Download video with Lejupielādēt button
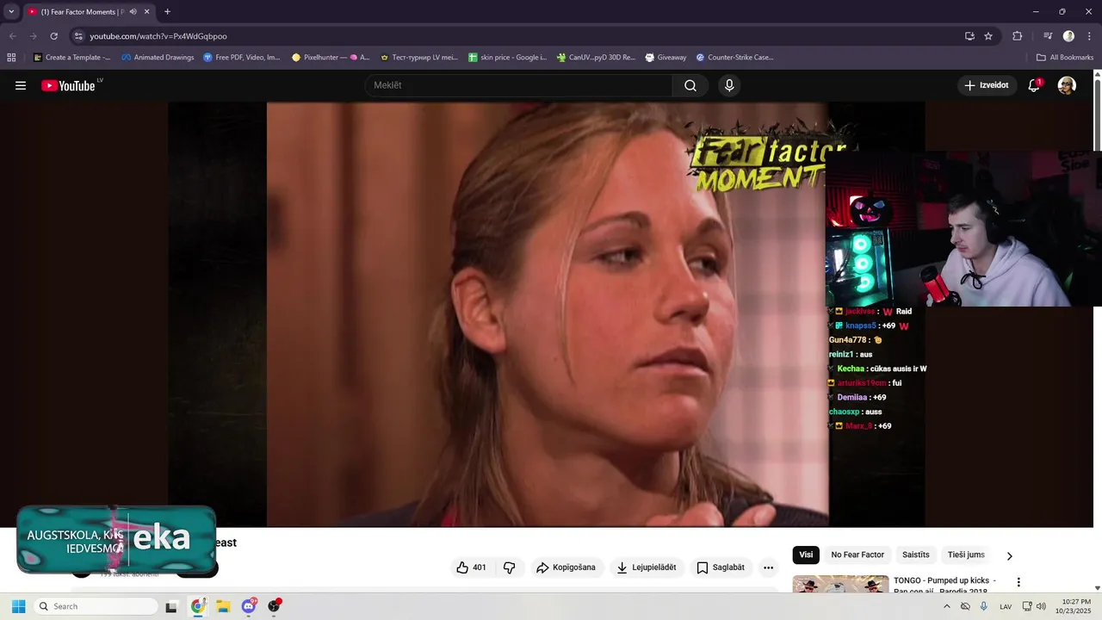This screenshot has width=1102, height=620. click(647, 567)
